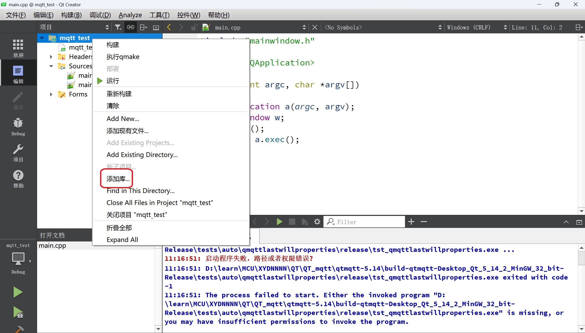
Task: Select the Forms folder in project tree
Action: point(78,94)
